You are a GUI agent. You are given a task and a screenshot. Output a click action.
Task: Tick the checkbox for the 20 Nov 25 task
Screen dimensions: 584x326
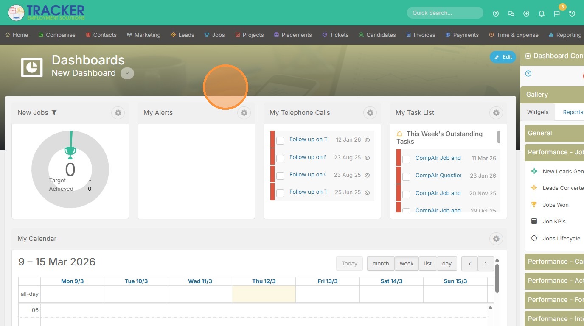click(406, 194)
